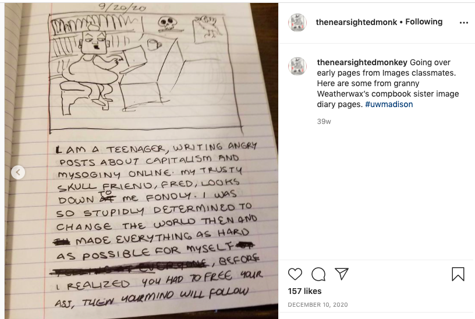Screen dimensions: 475x319
Task: Open the three-dot more options menu
Action: (464, 23)
